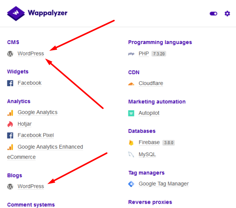
Task: Click the Firebase flame icon
Action: click(x=131, y=142)
